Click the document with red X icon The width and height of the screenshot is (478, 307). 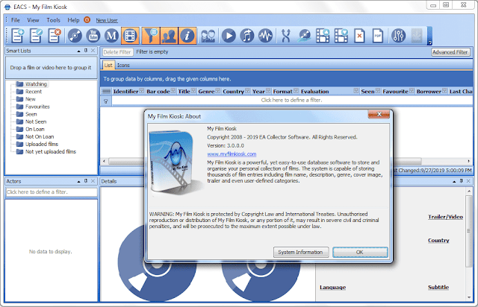359,36
